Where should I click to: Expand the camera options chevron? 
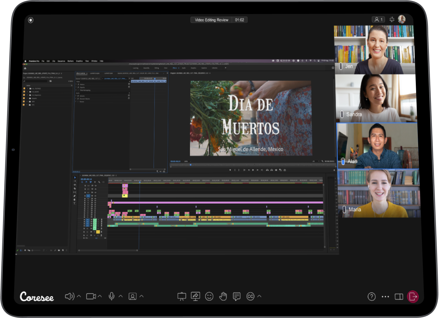point(100,296)
